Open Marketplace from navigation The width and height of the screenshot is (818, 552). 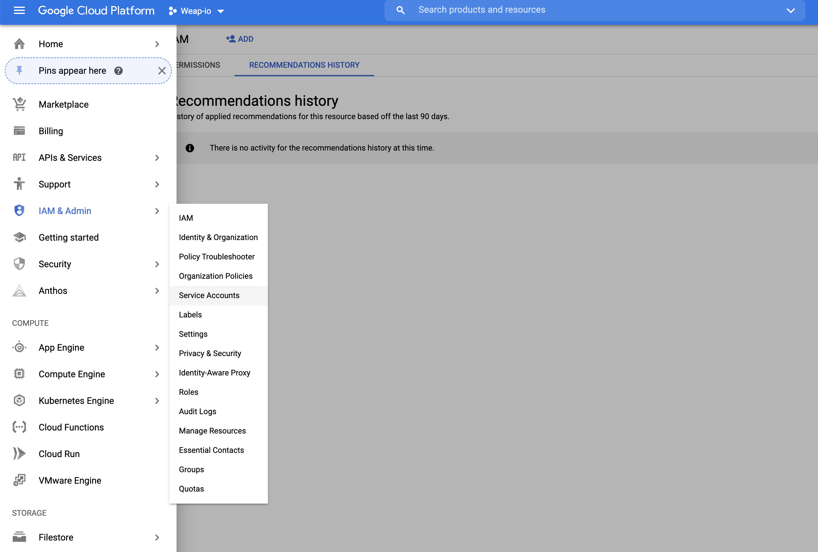tap(88, 105)
